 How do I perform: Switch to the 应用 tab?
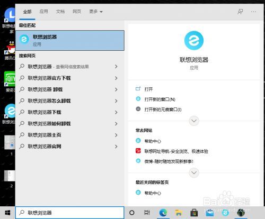click(x=43, y=12)
